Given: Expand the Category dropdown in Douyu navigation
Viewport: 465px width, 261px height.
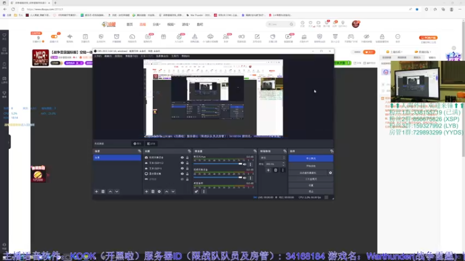Looking at the screenshot, I should point(156,24).
